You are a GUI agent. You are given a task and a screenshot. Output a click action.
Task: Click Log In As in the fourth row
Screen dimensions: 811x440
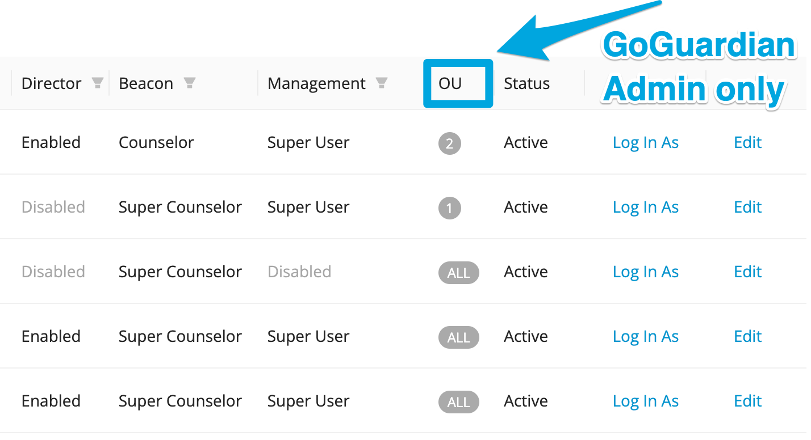pyautogui.click(x=646, y=337)
